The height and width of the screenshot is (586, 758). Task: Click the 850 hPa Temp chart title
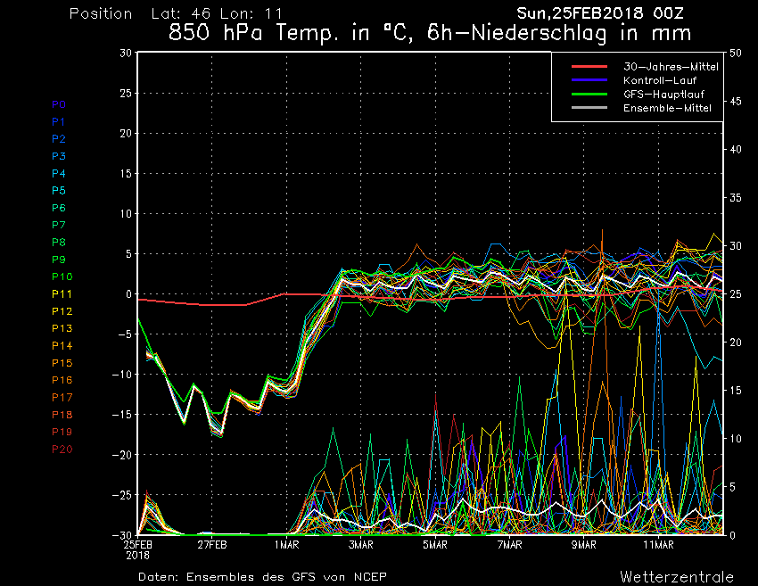tap(430, 34)
